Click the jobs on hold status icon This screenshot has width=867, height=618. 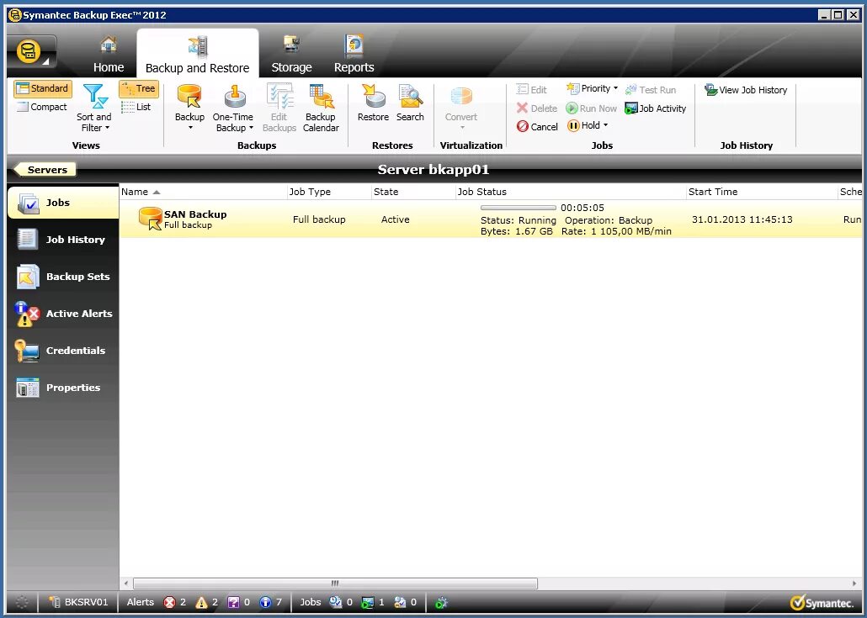point(400,603)
